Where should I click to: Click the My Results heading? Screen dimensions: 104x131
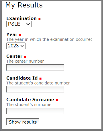(24, 5)
